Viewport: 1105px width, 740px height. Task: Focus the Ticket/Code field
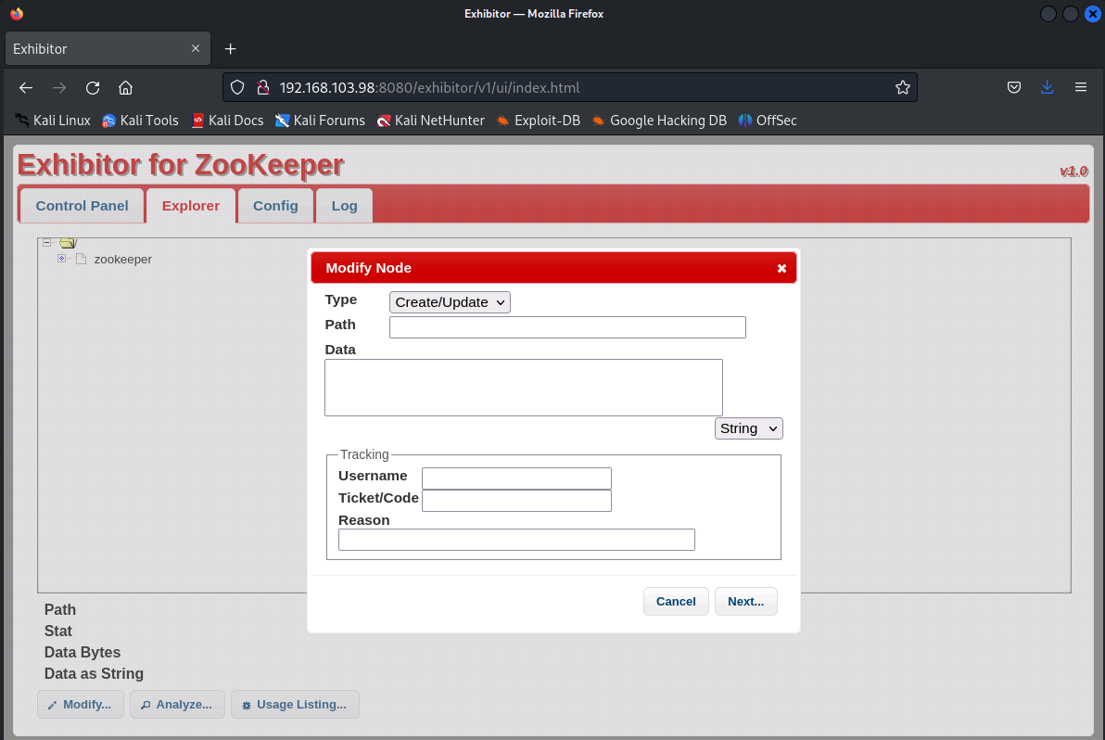[x=516, y=501]
